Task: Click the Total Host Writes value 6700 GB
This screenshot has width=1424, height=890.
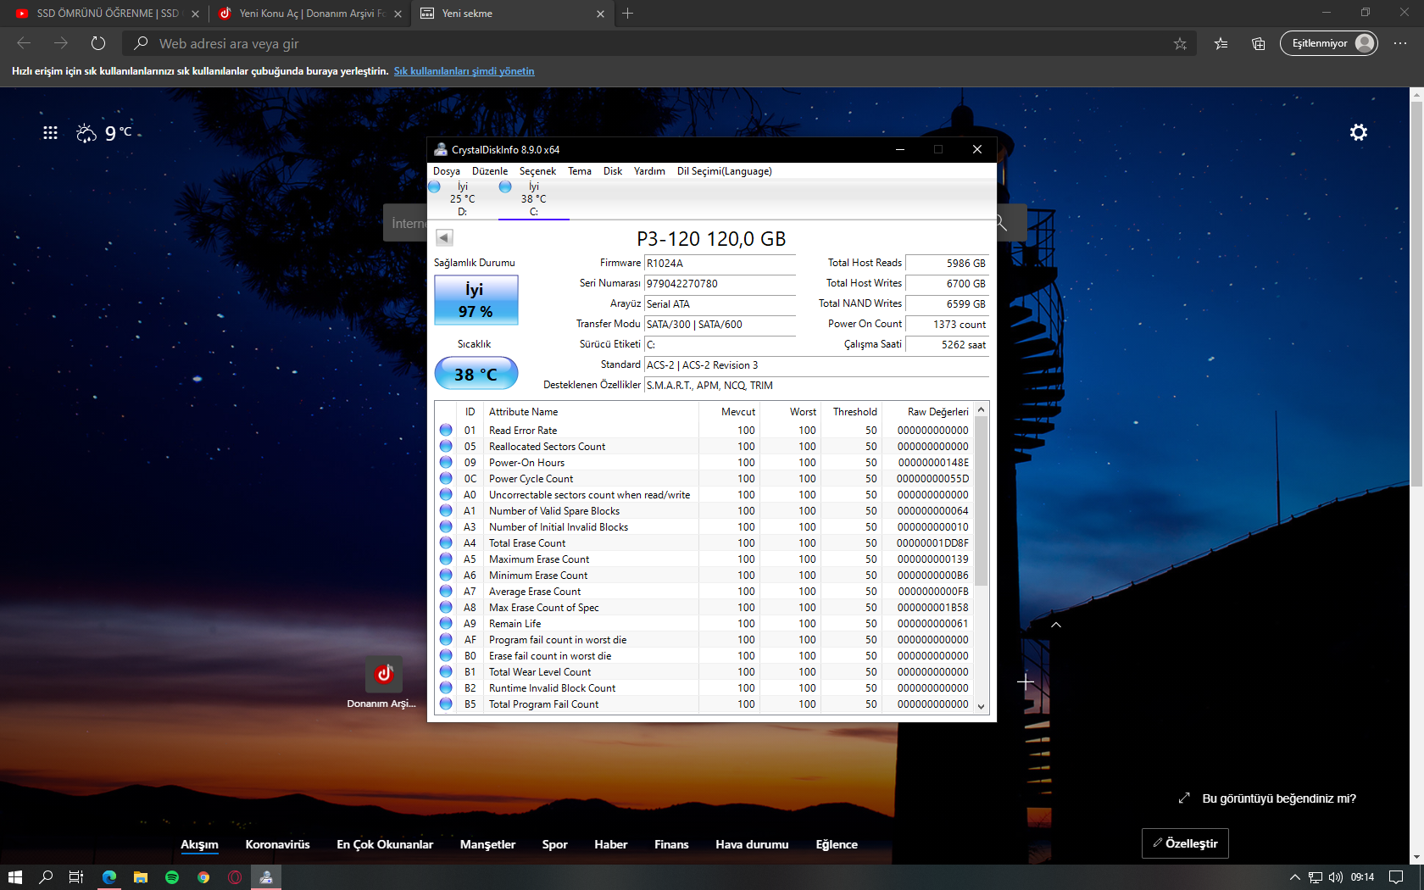Action: click(x=947, y=284)
